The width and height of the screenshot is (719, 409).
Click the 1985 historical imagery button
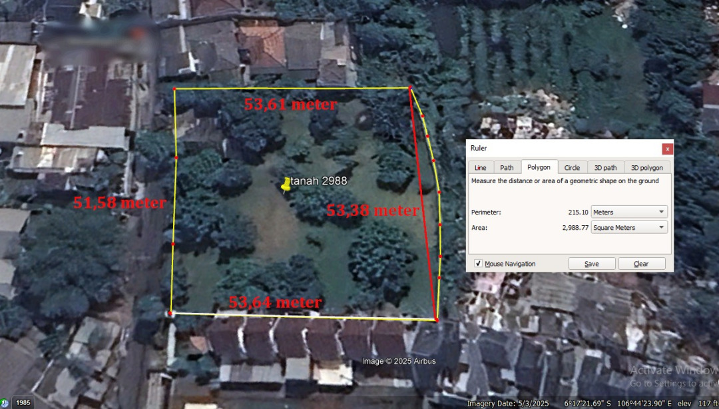click(x=23, y=403)
